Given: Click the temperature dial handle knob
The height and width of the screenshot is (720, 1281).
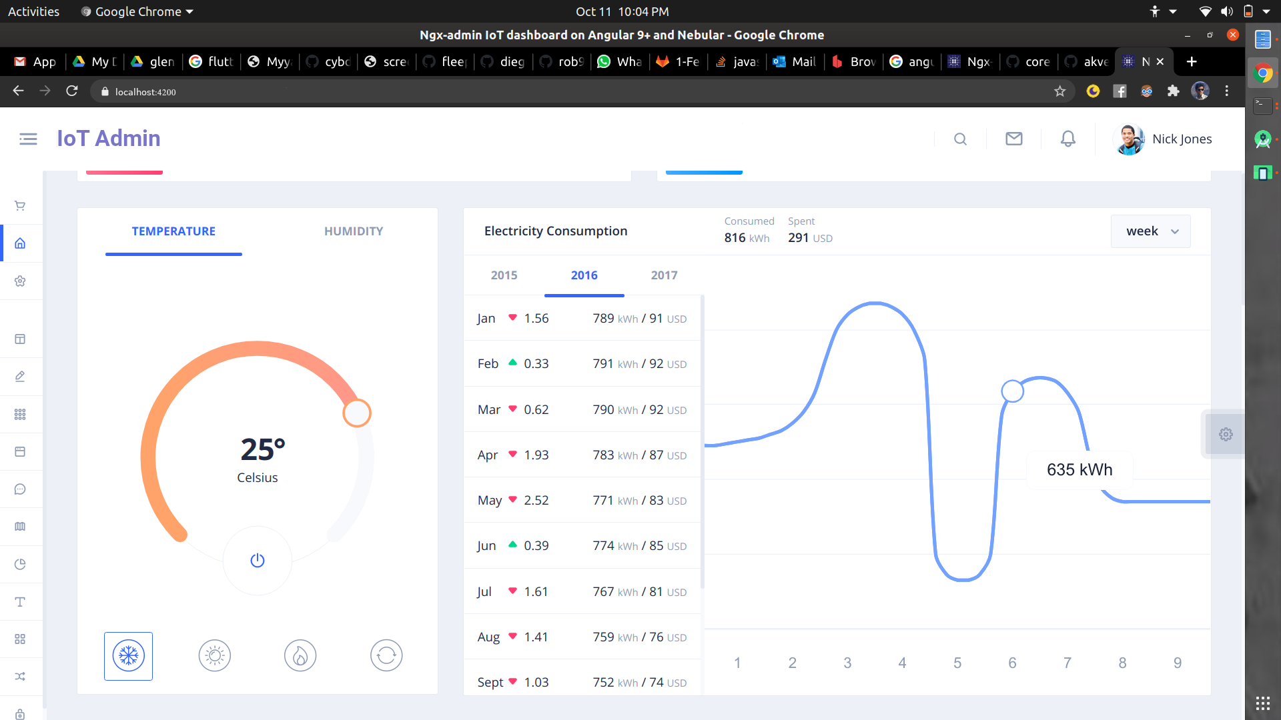Looking at the screenshot, I should click(x=357, y=413).
